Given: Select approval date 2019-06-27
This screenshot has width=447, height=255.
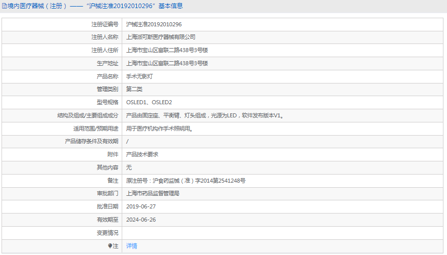Looking at the screenshot, I should (141, 206).
